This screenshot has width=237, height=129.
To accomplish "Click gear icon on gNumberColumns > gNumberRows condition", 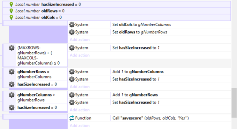I will click(12, 95).
